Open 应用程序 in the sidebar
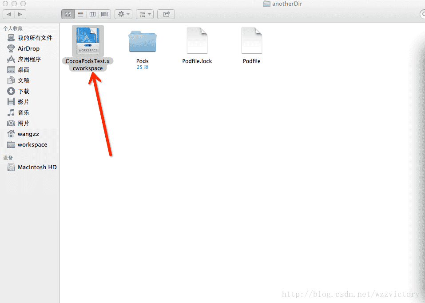The height and width of the screenshot is (303, 425). coord(30,59)
